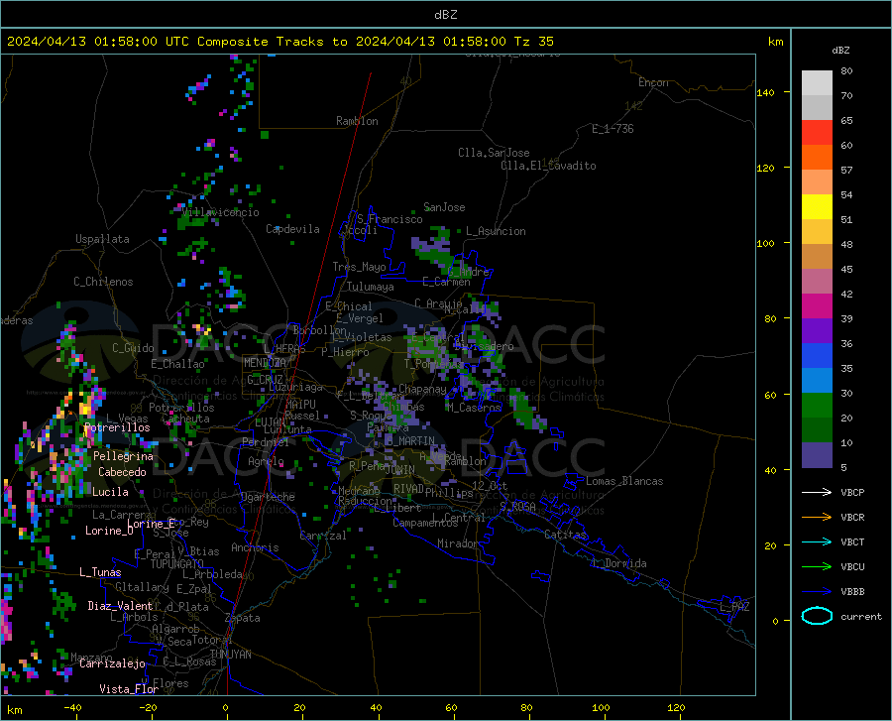The width and height of the screenshot is (892, 721).
Task: Click the Clla.El_Cavadito label
Action: [x=548, y=166]
